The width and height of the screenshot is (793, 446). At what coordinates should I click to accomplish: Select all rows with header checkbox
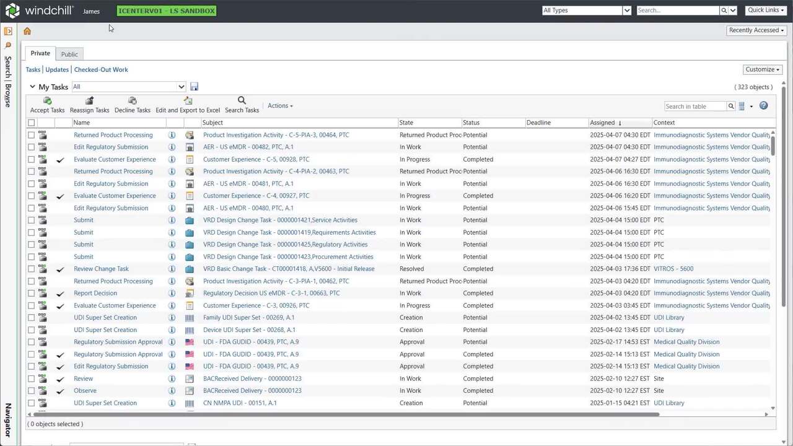click(x=32, y=123)
